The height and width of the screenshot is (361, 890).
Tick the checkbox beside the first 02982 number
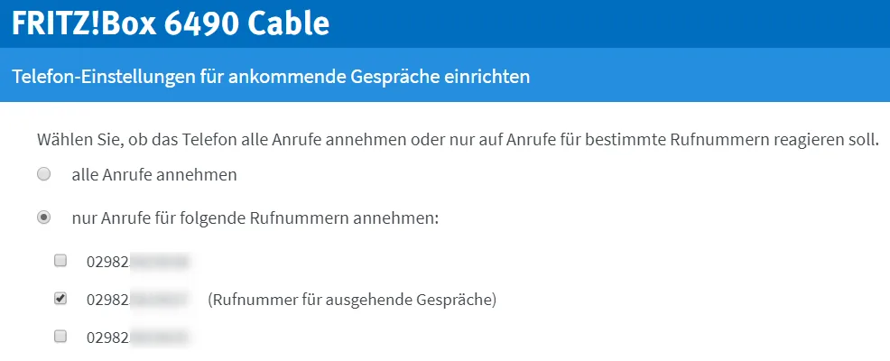60,261
